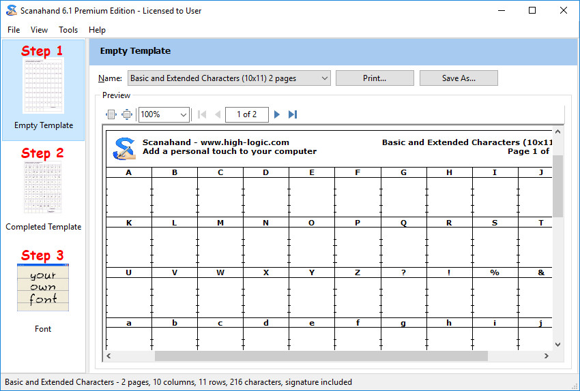
Task: Click the '%' cell header in preview
Action: point(495,272)
